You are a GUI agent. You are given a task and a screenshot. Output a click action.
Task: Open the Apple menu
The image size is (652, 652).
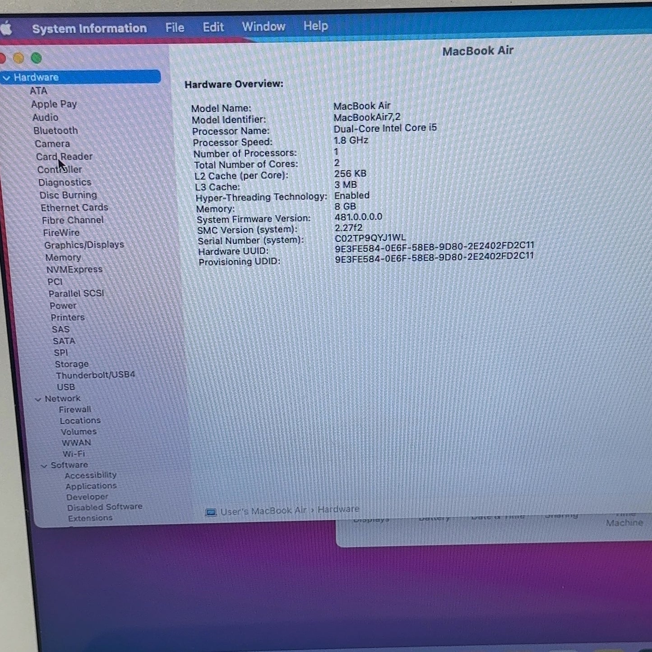point(6,29)
